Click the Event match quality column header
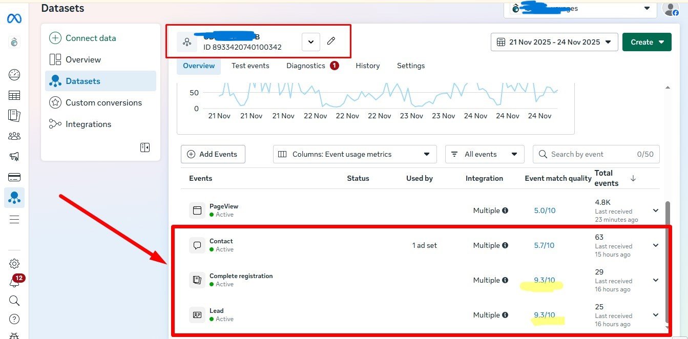 pos(558,178)
